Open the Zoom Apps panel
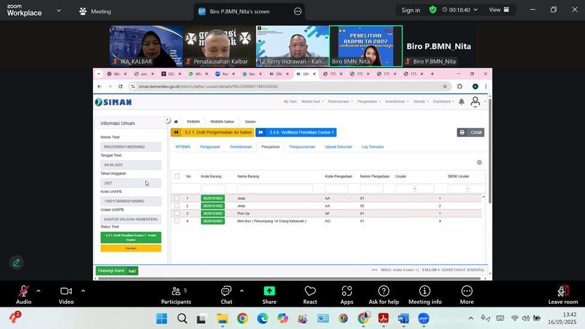Viewport: 585px width, 329px height. (347, 292)
